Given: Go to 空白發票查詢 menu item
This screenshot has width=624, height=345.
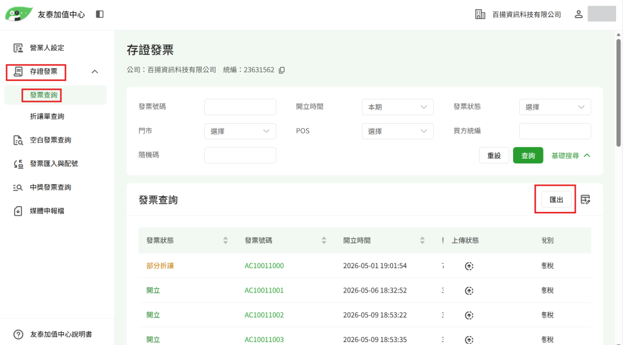Looking at the screenshot, I should pos(51,140).
